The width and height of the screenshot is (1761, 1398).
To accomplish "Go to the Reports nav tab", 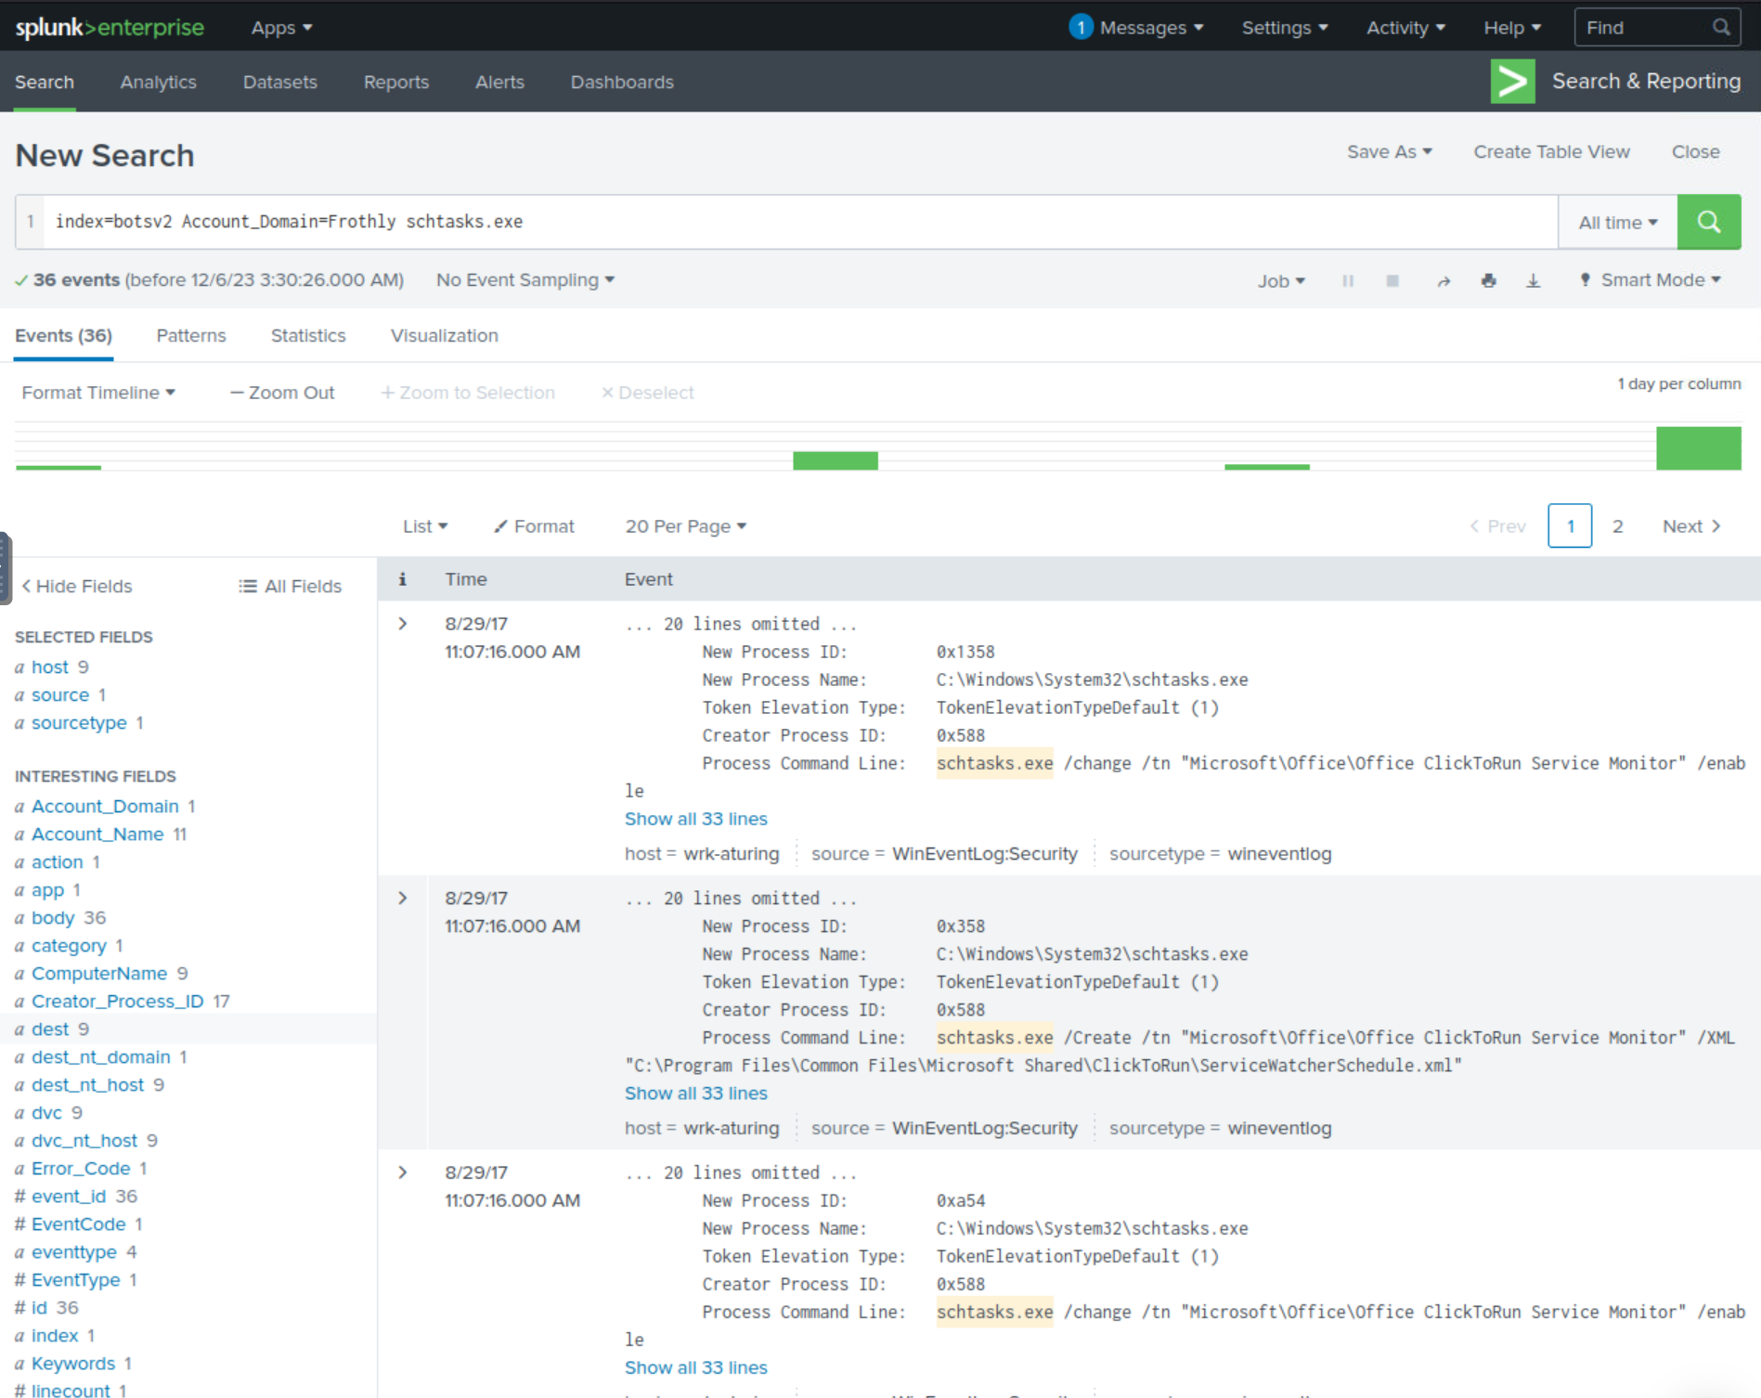I will pos(396,82).
